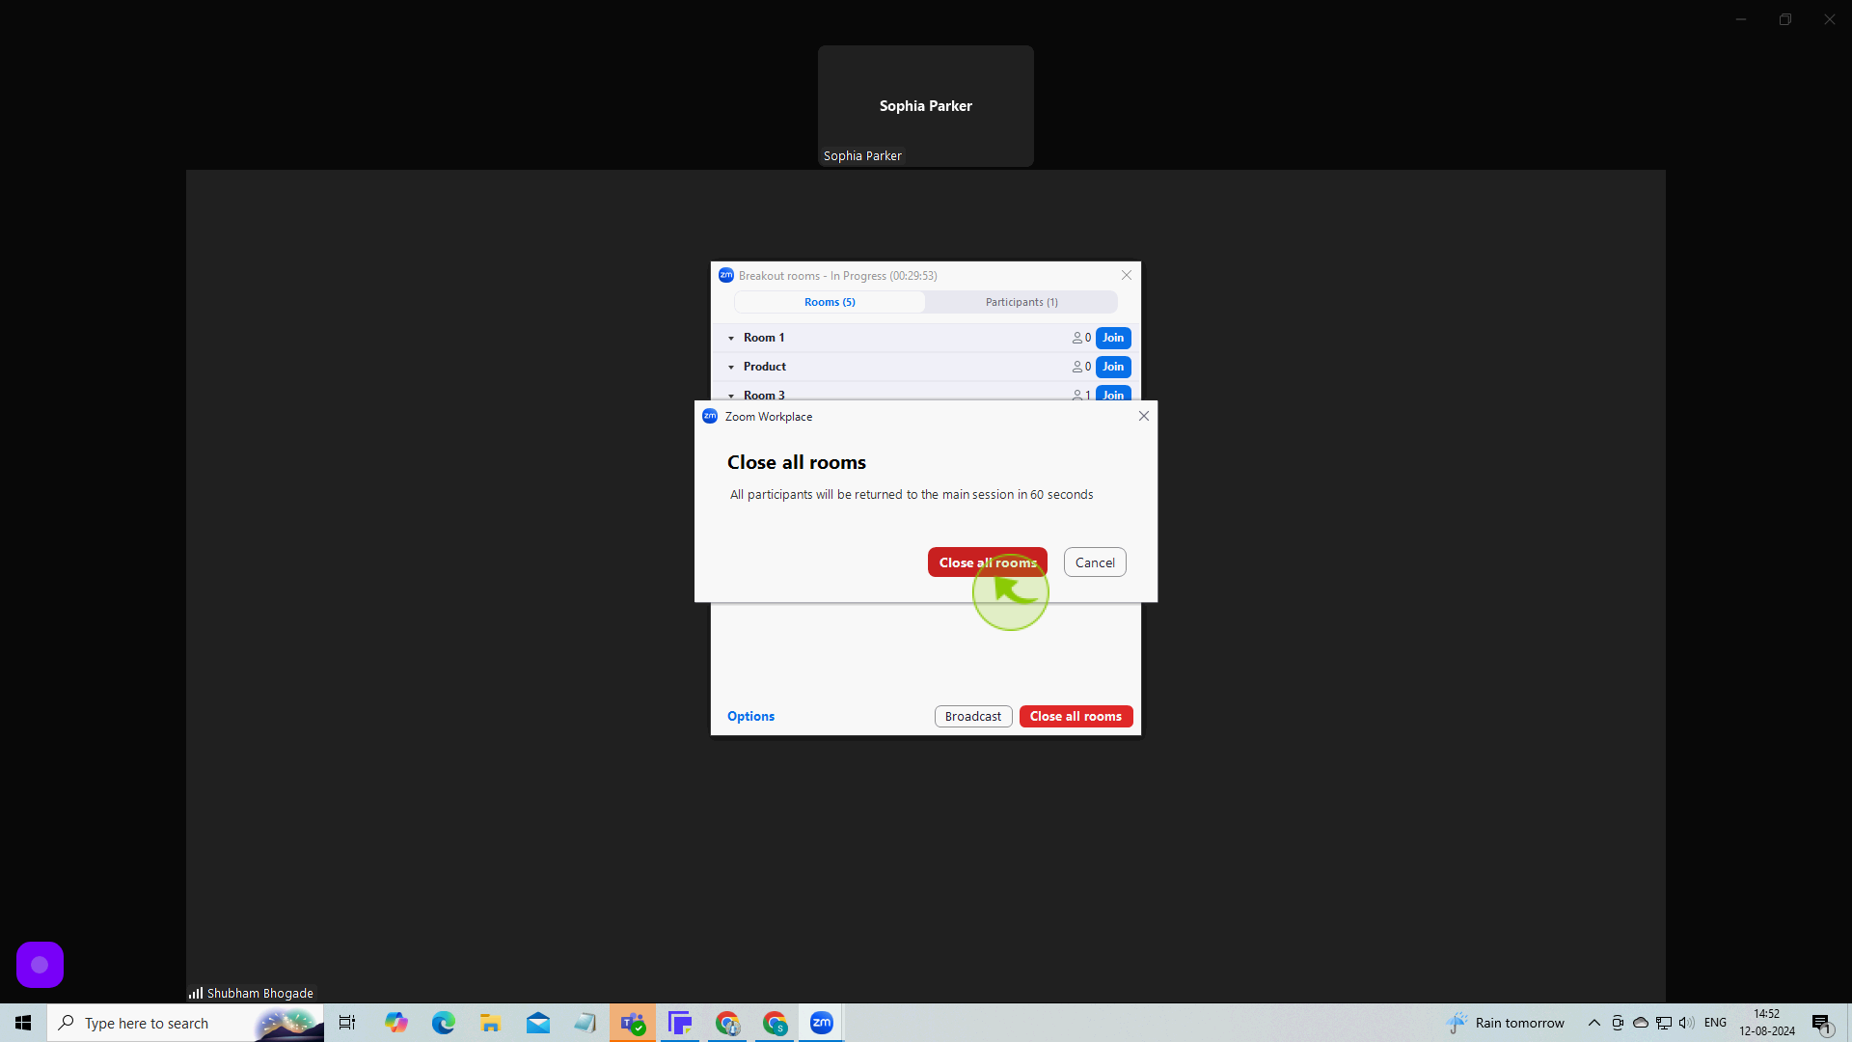Join Room 1 breakout room

[x=1112, y=336]
